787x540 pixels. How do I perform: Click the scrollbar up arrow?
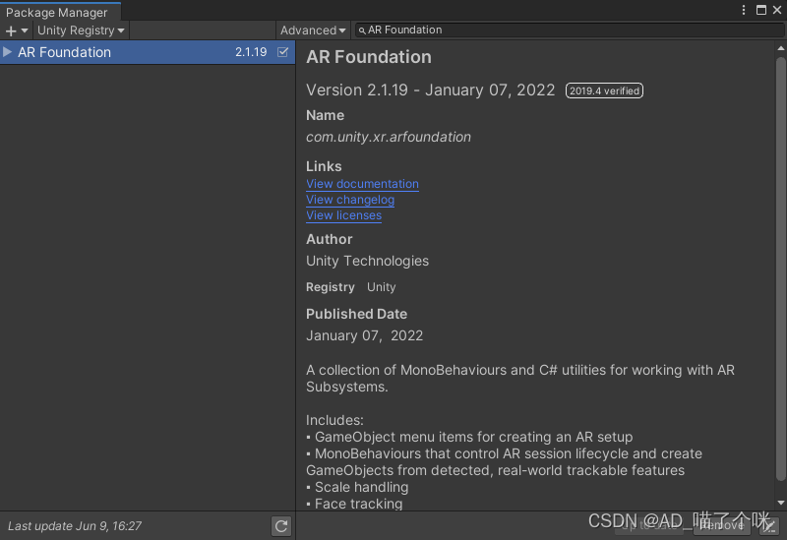click(x=780, y=48)
